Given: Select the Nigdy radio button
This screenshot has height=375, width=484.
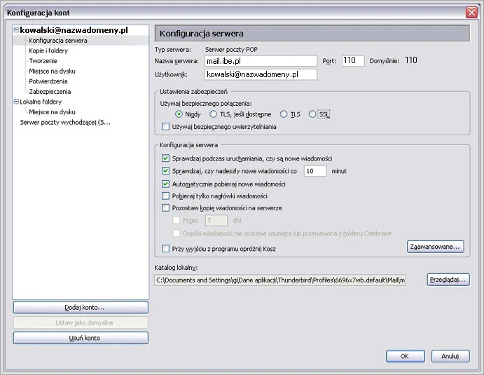Looking at the screenshot, I should [179, 114].
